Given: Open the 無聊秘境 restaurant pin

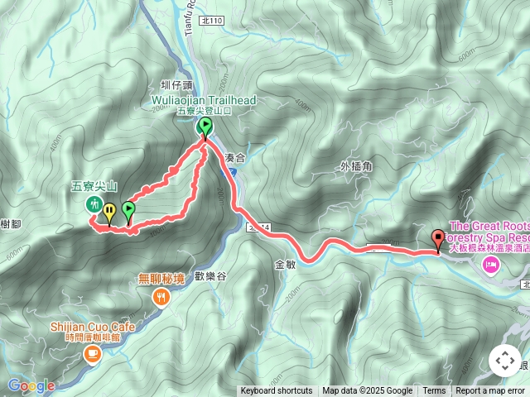Looking at the screenshot, I should click(161, 299).
